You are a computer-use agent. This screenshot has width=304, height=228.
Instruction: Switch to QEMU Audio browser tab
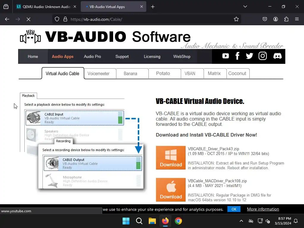tap(46, 7)
